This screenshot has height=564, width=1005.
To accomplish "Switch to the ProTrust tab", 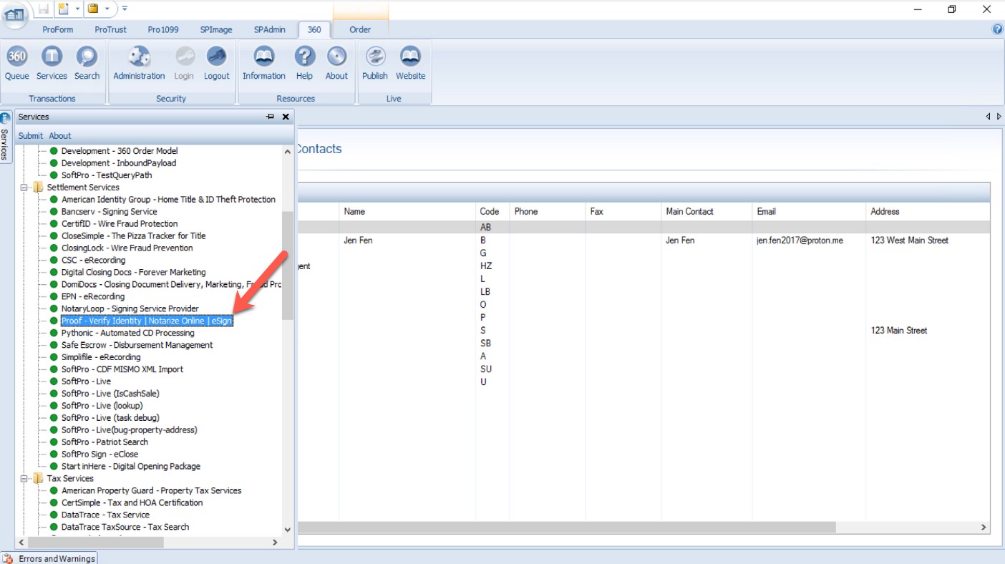I will (110, 29).
